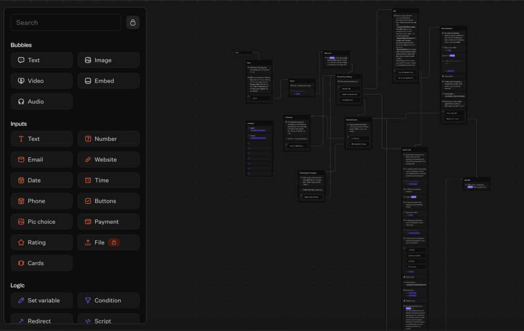Select the Name group title
This screenshot has height=331, width=524.
[x=292, y=81]
